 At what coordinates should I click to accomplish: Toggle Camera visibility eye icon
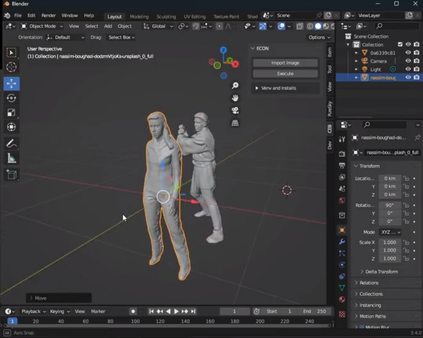point(408,61)
